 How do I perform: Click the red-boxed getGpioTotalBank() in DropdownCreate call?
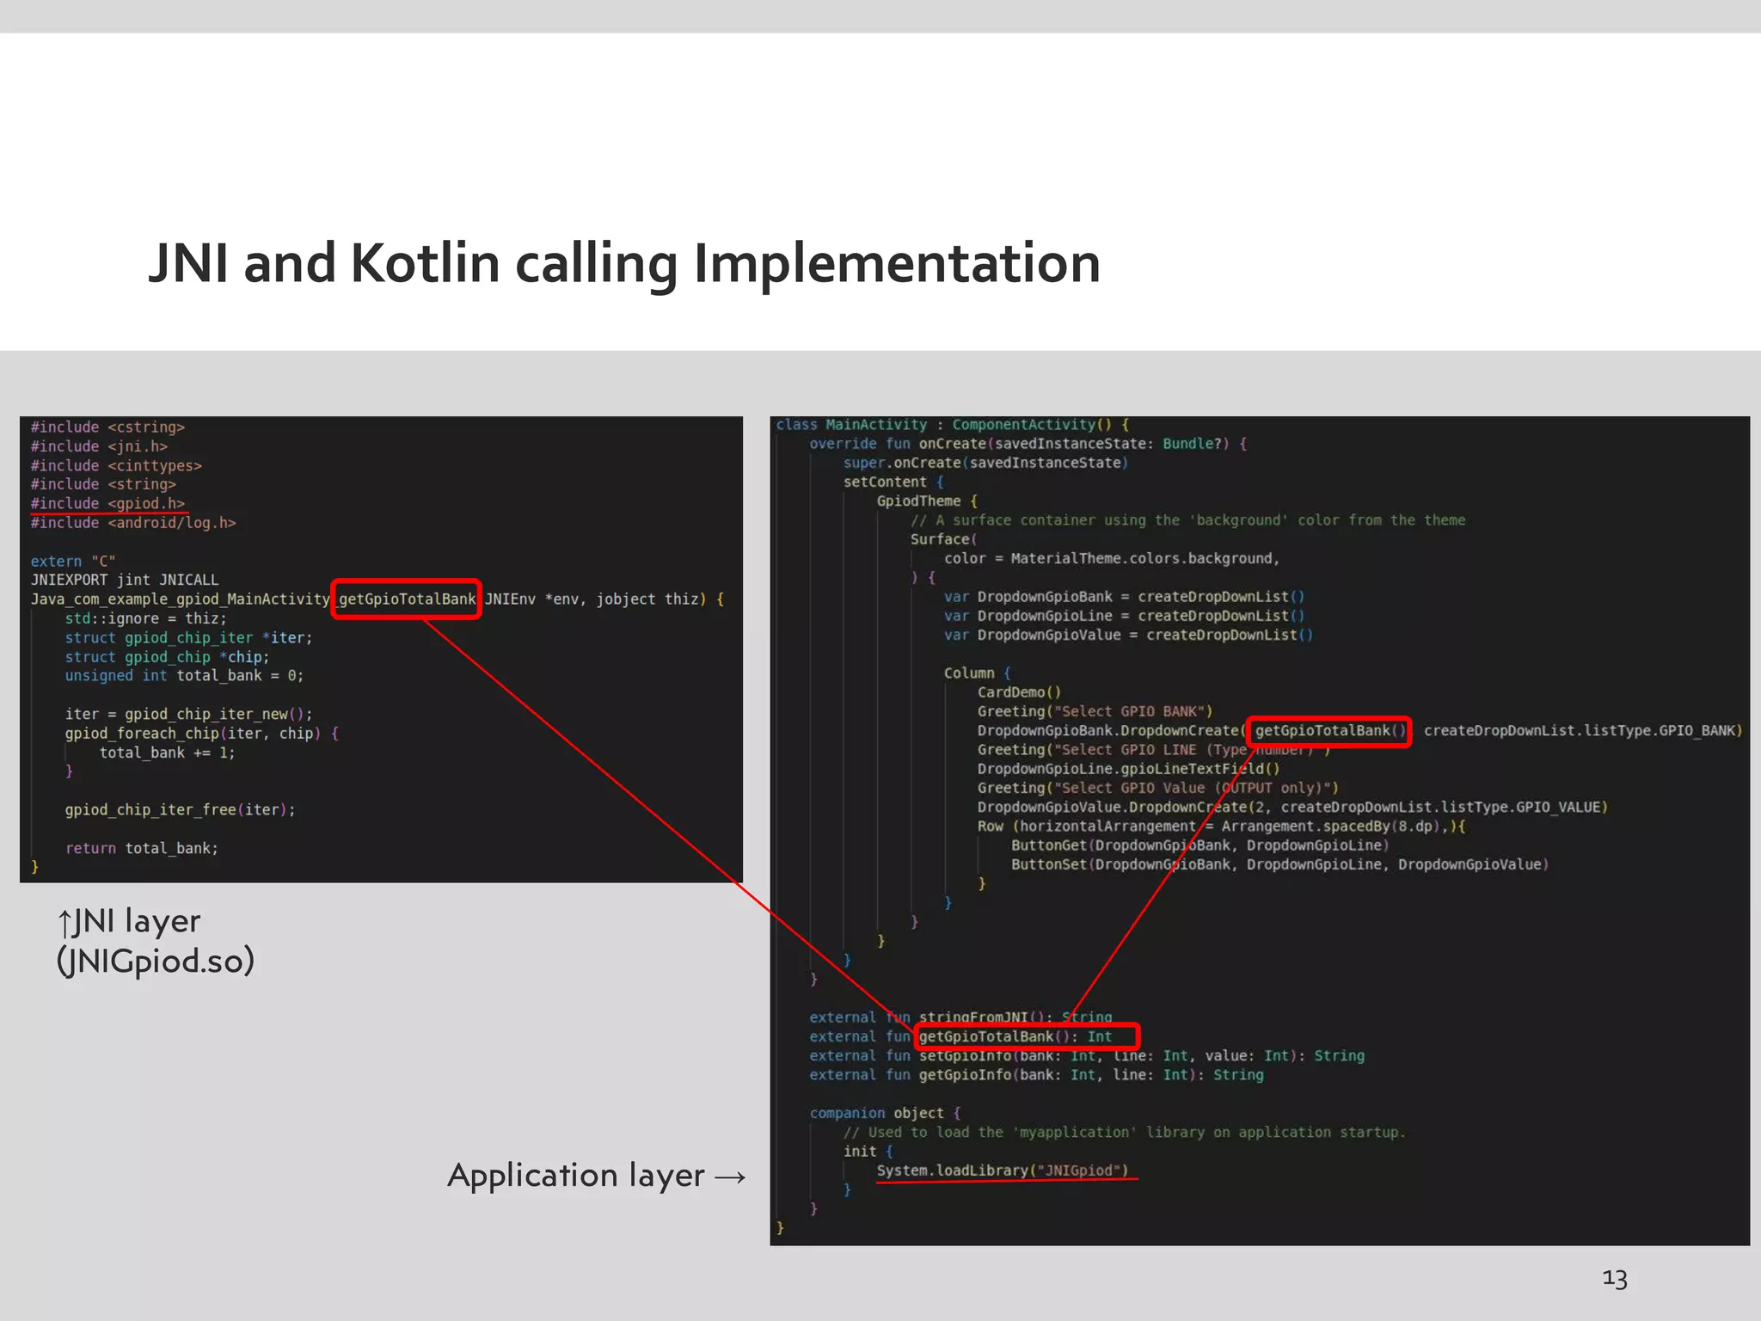[1328, 731]
